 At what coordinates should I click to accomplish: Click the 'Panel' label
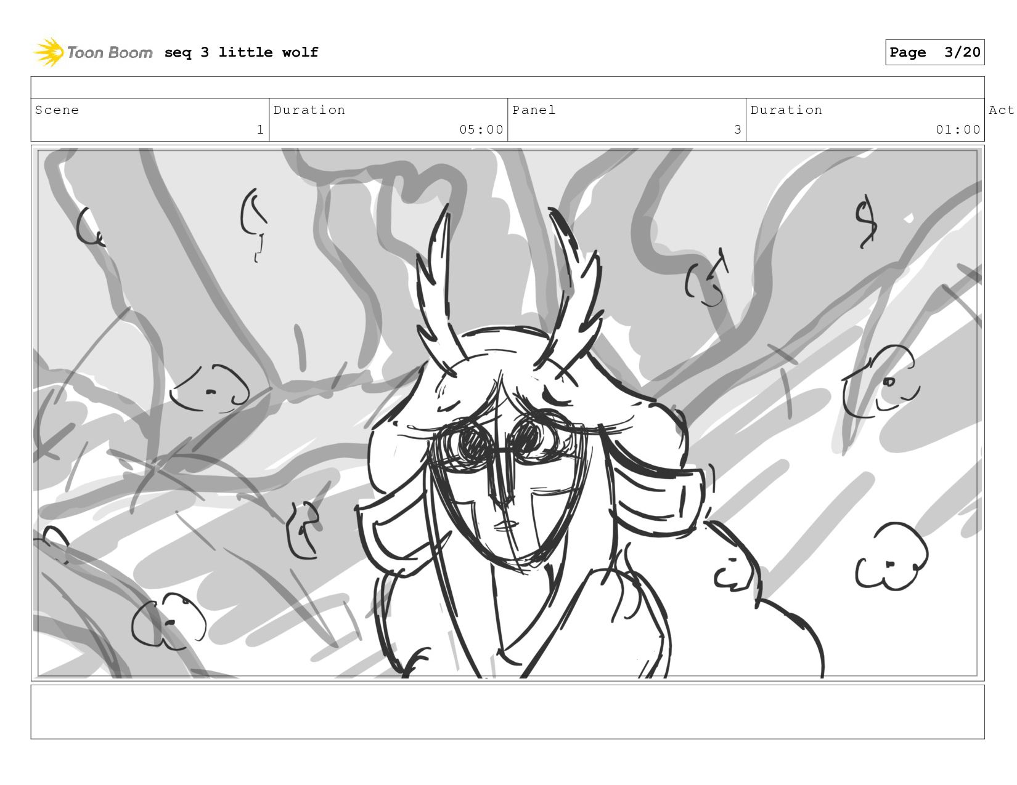pos(534,110)
